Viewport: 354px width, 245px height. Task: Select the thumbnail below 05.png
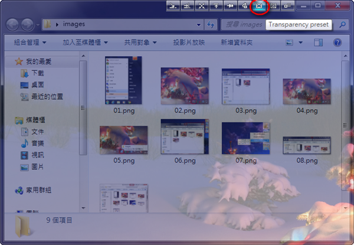click(124, 198)
